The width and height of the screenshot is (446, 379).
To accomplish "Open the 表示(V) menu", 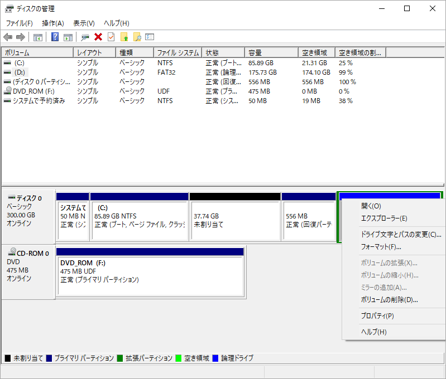I will tap(84, 23).
